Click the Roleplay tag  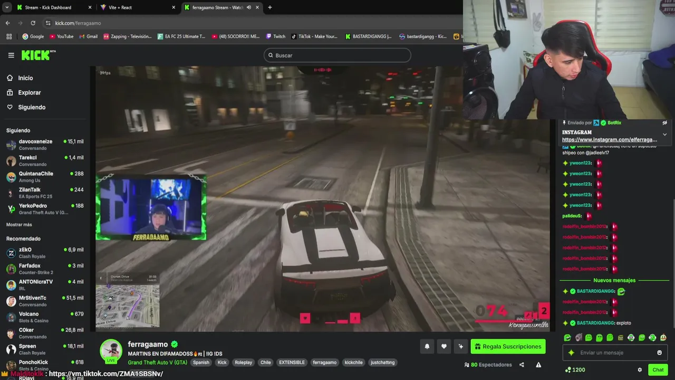point(244,363)
